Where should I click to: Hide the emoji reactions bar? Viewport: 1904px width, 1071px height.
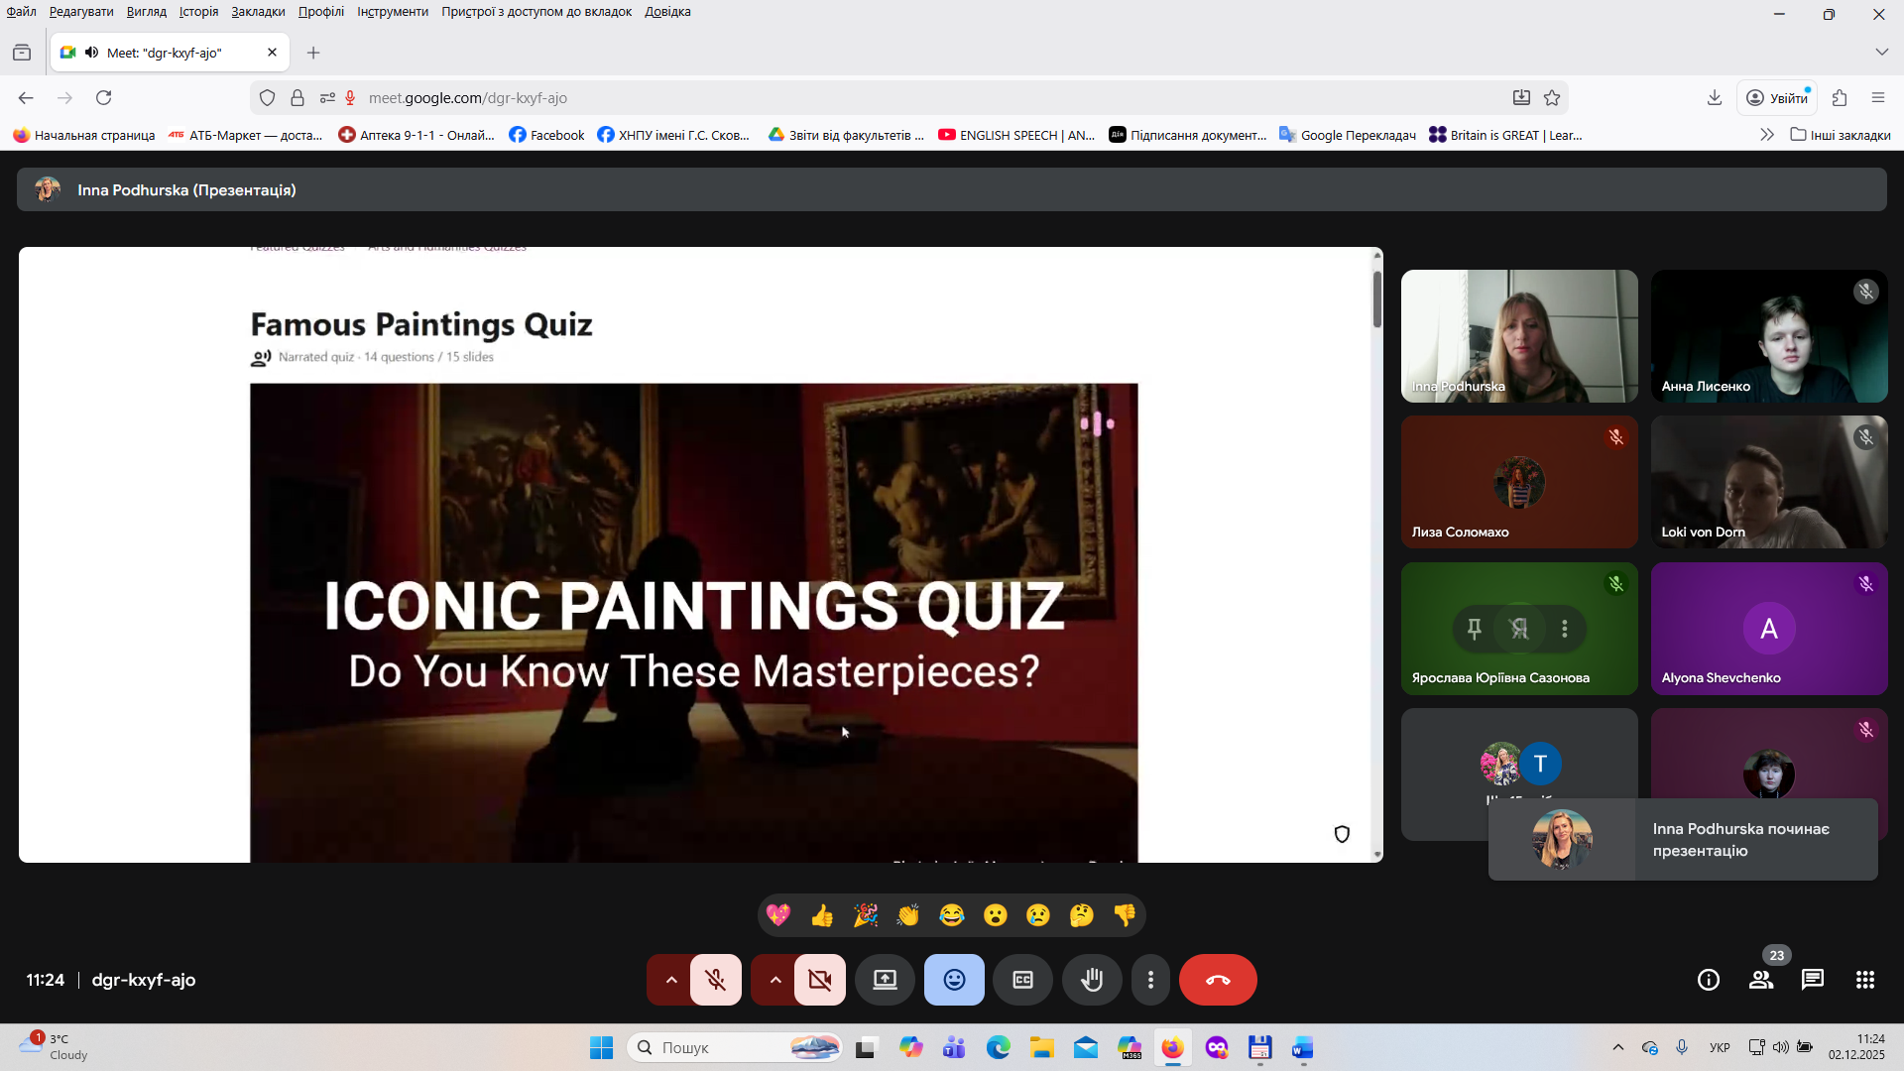[954, 980]
